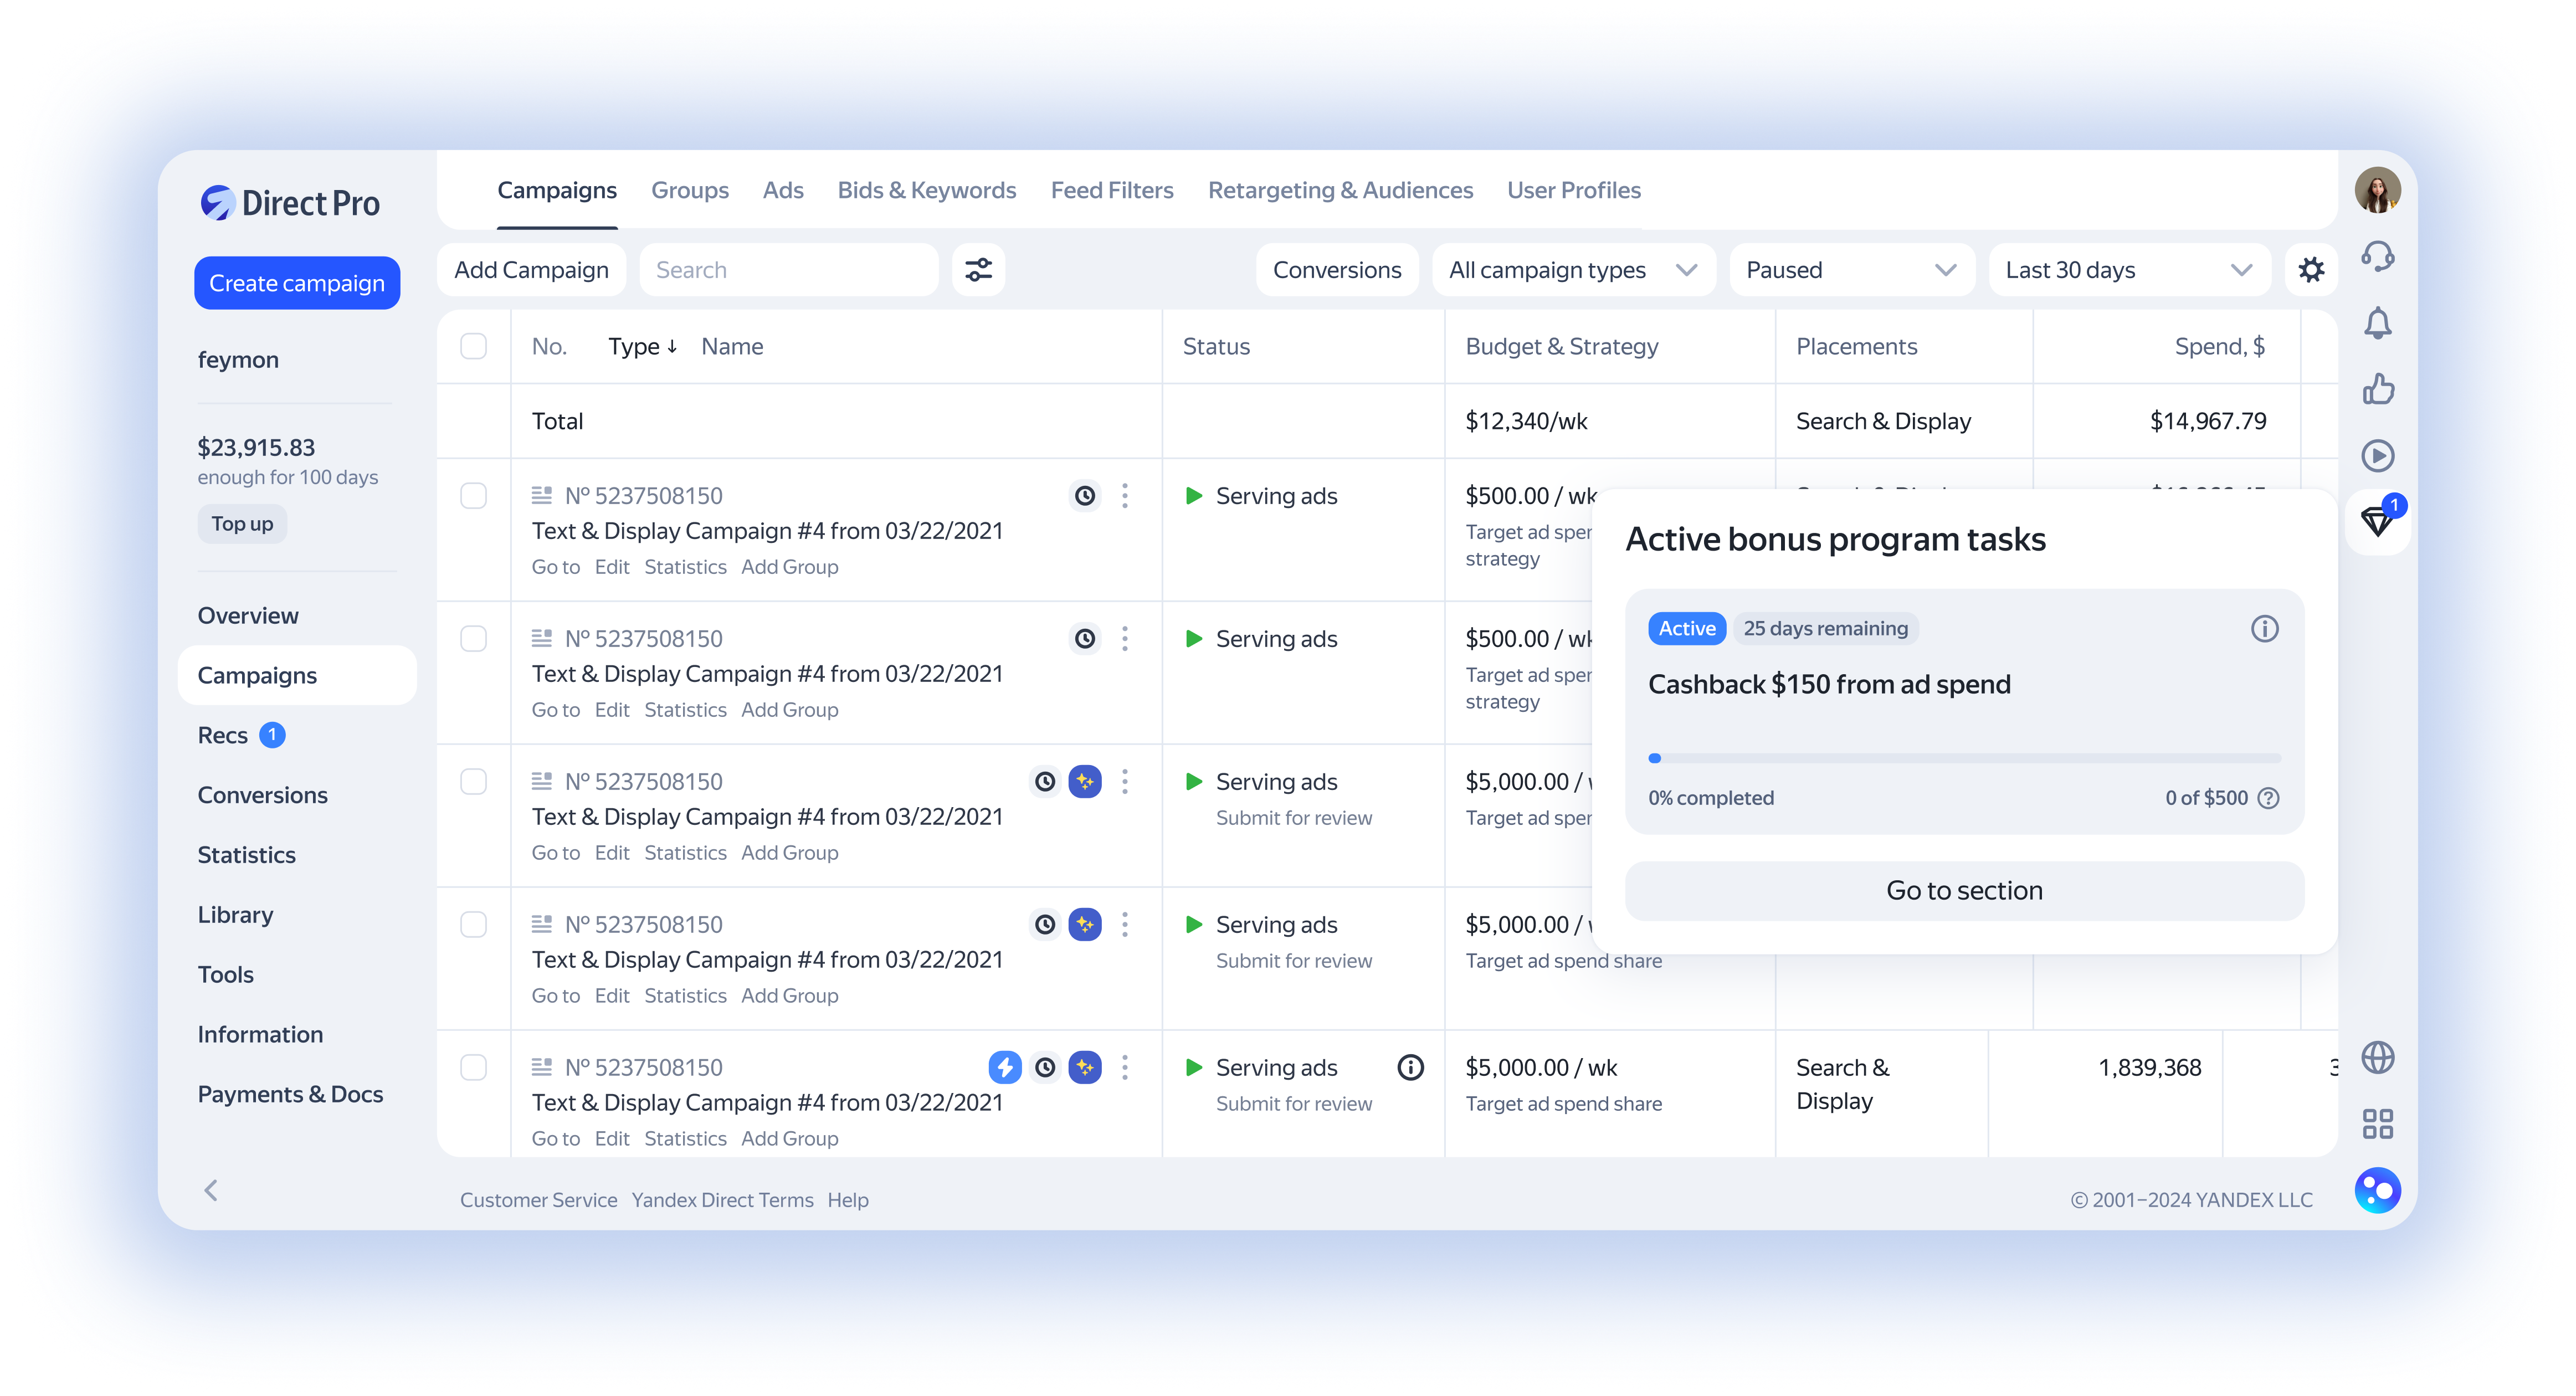Click into the Search field

click(788, 270)
